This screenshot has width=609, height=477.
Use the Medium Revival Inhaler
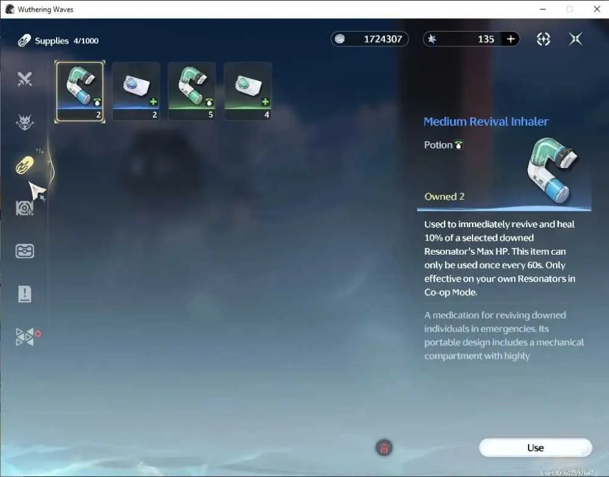[535, 448]
